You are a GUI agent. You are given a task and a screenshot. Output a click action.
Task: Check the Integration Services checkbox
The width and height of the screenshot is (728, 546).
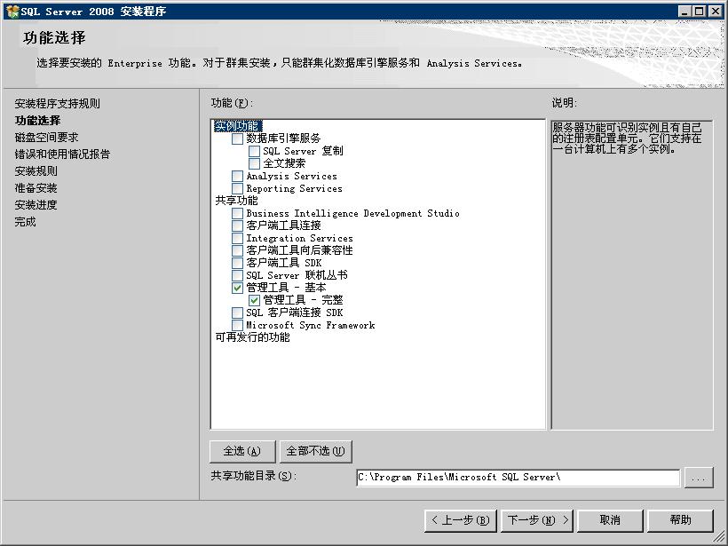click(237, 238)
